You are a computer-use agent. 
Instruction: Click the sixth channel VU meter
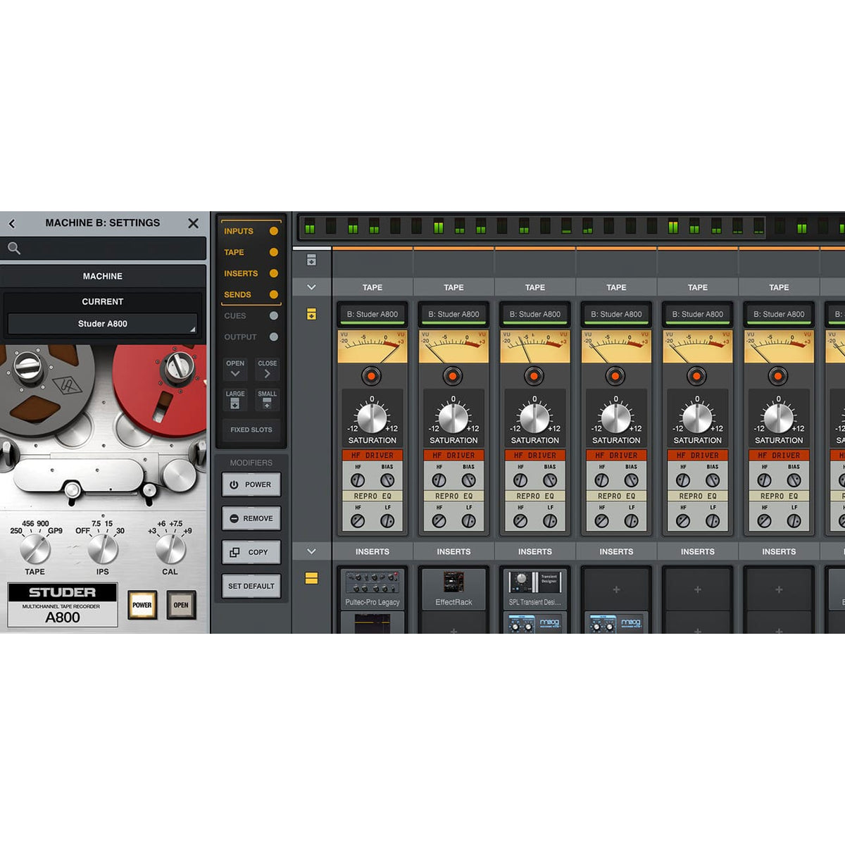(x=779, y=346)
